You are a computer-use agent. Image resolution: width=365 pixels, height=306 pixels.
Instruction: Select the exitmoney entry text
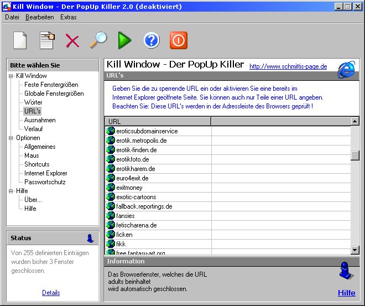click(x=129, y=188)
